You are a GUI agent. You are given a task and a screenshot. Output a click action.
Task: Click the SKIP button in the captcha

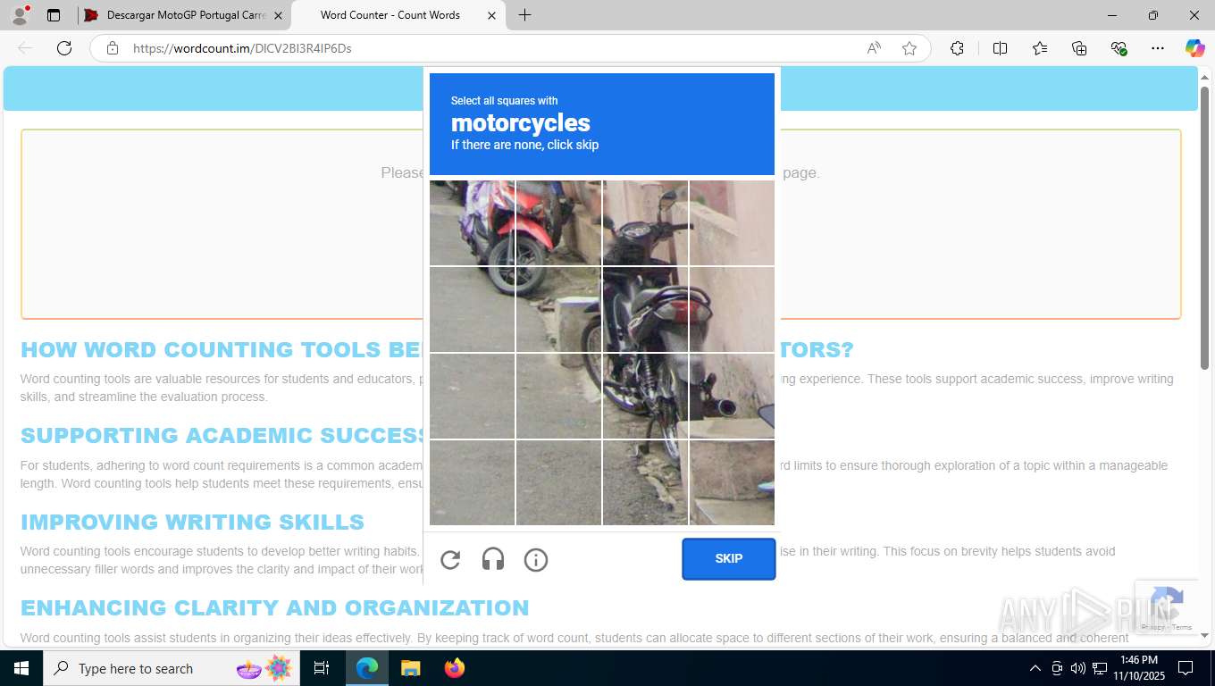(x=729, y=559)
